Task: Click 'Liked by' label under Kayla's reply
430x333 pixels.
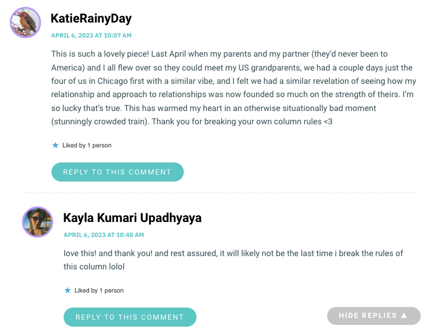Action: pyautogui.click(x=86, y=290)
